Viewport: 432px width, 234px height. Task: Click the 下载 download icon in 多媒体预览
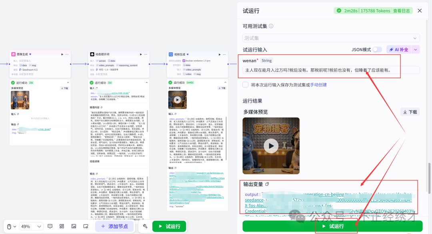pyautogui.click(x=409, y=112)
